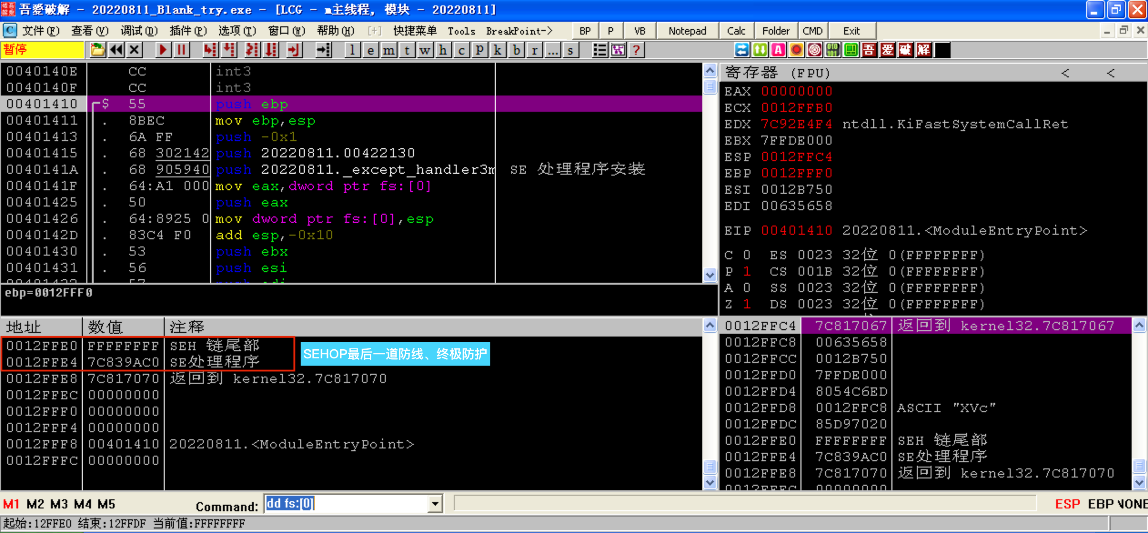The height and width of the screenshot is (533, 1148).
Task: Click the Notepad button
Action: point(687,31)
